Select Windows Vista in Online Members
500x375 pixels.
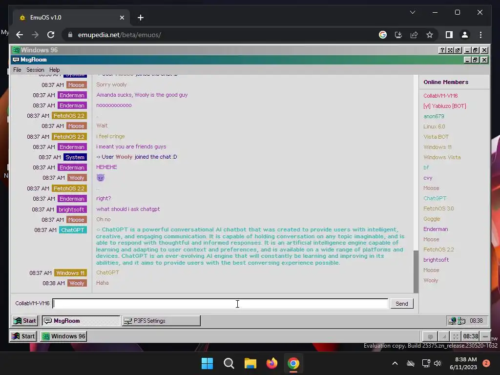[442, 157]
